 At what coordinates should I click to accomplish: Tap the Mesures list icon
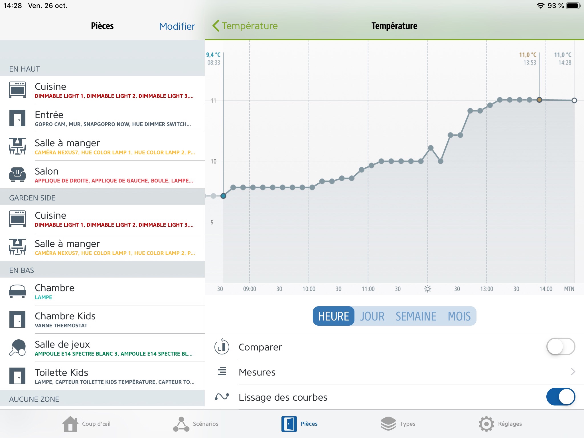pos(222,371)
